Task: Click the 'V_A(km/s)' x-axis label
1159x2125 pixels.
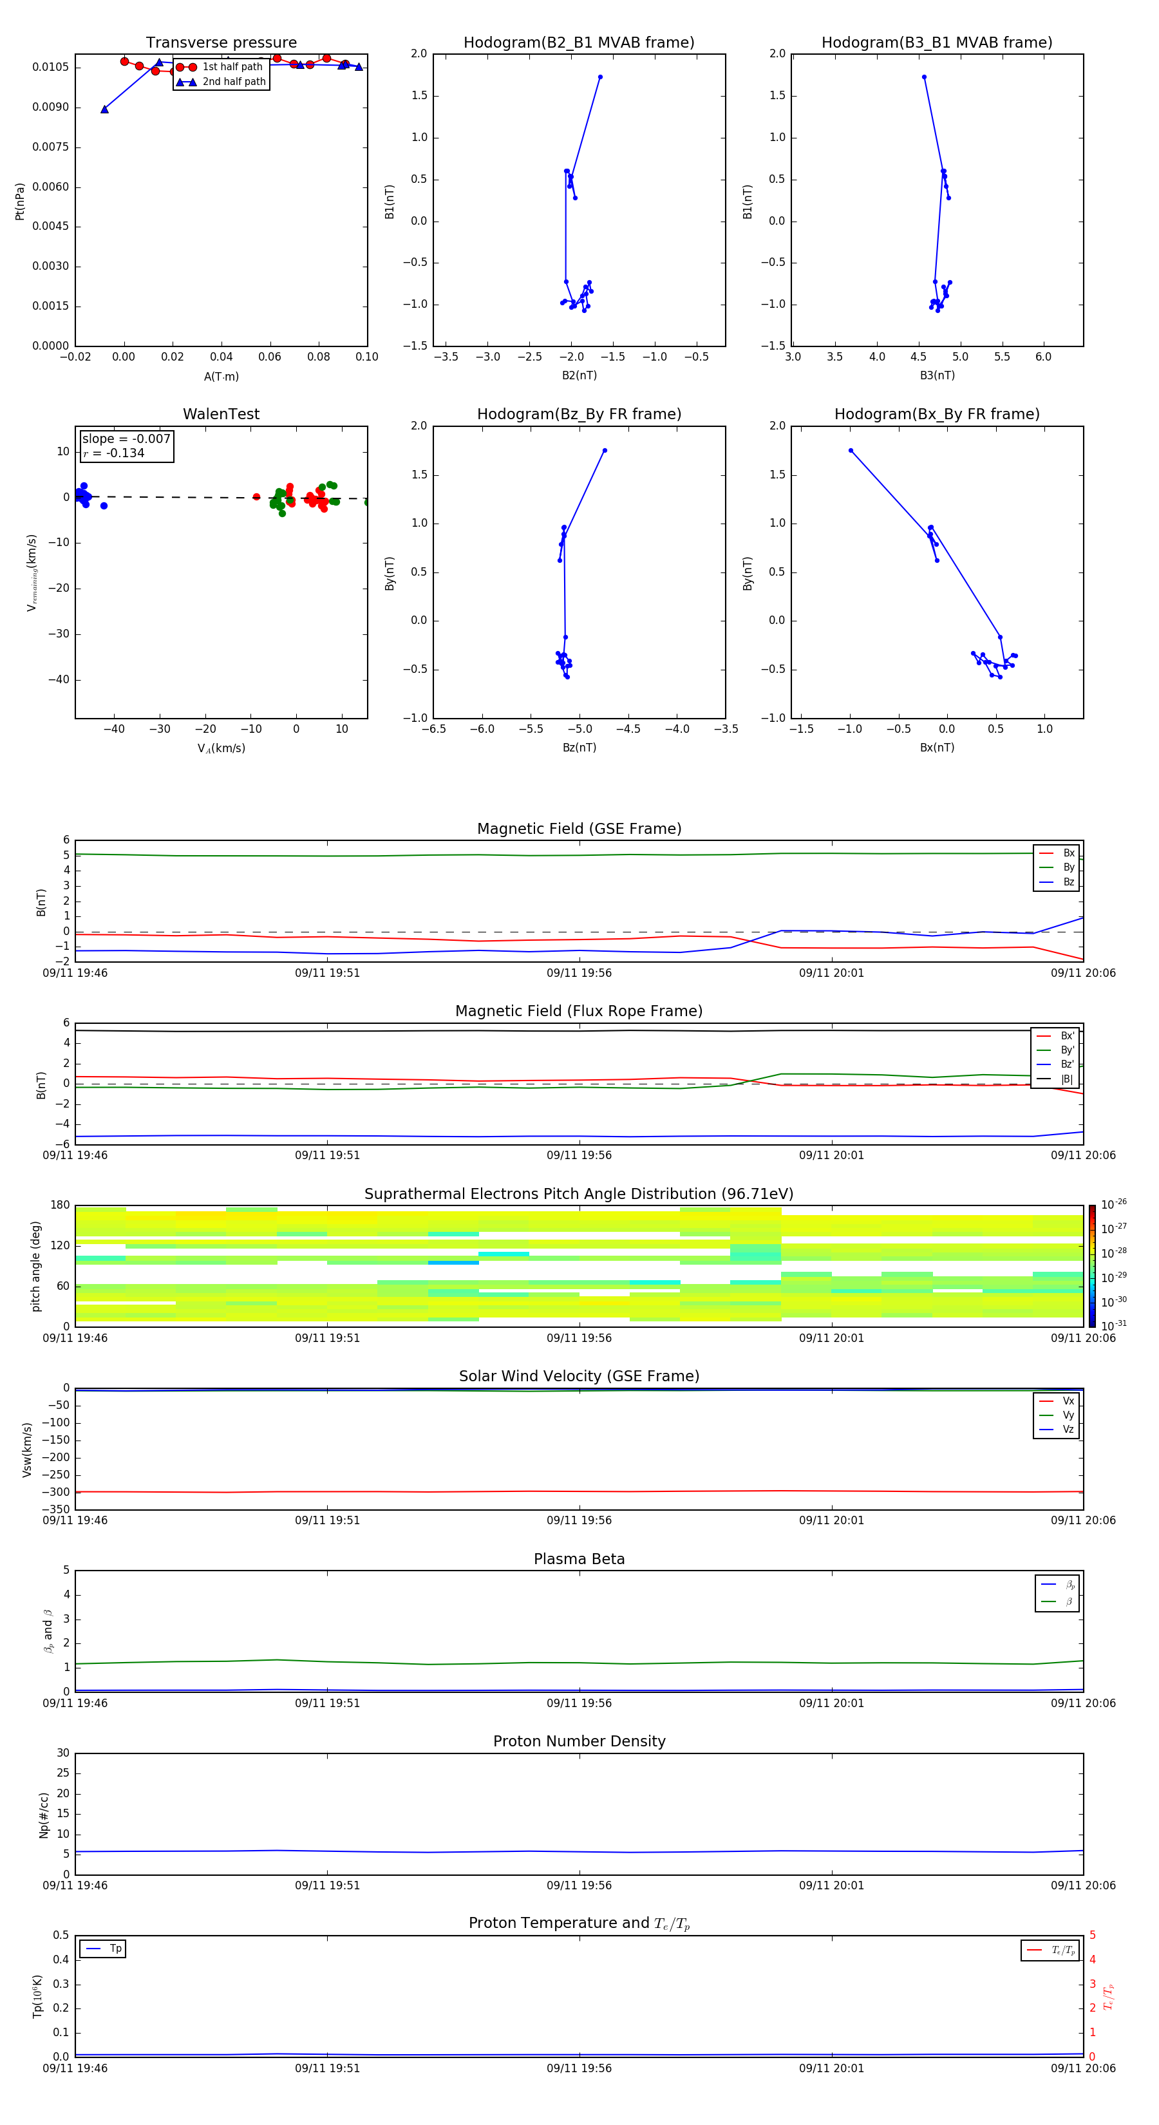Action: pos(221,748)
